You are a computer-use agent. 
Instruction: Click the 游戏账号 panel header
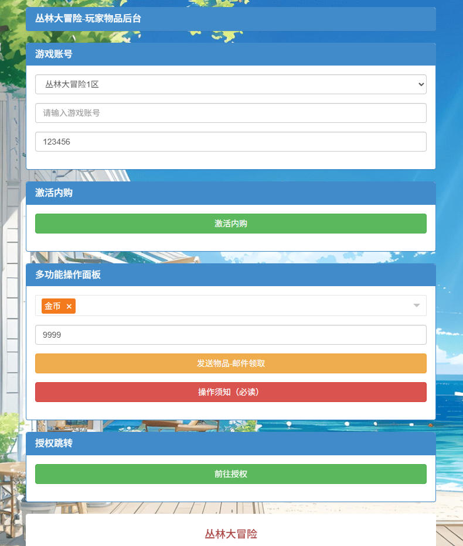tap(54, 54)
